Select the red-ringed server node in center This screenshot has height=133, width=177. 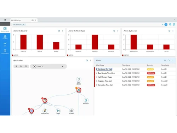pyautogui.click(x=45, y=100)
